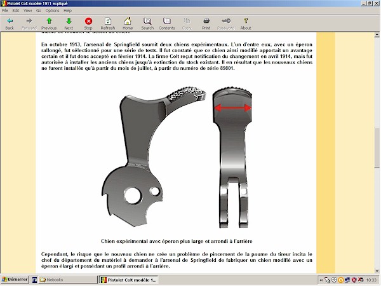Image resolution: width=381 pixels, height=286 pixels.
Task: Click the hammer rear-view illustration
Action: tap(232, 158)
